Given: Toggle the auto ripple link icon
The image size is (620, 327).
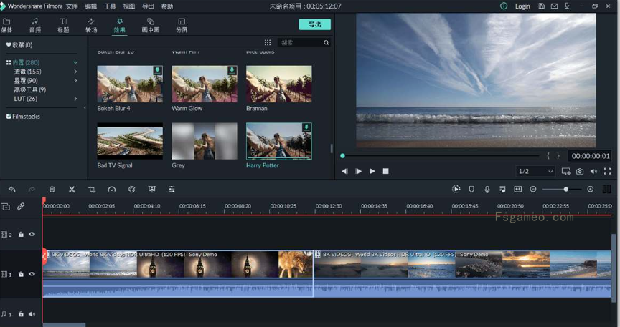Looking at the screenshot, I should coord(21,206).
